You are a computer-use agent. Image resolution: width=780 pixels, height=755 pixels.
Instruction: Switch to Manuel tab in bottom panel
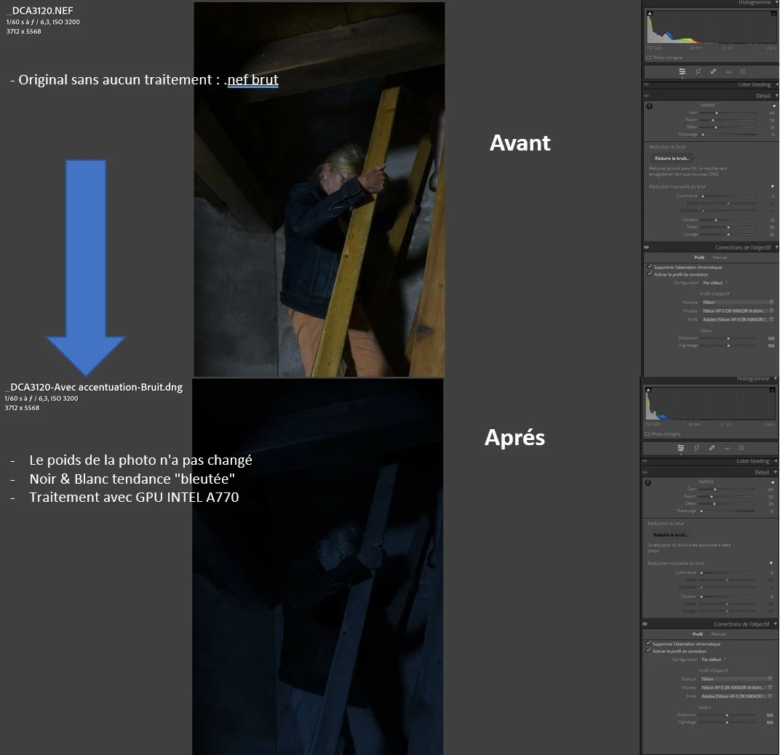[x=718, y=634]
